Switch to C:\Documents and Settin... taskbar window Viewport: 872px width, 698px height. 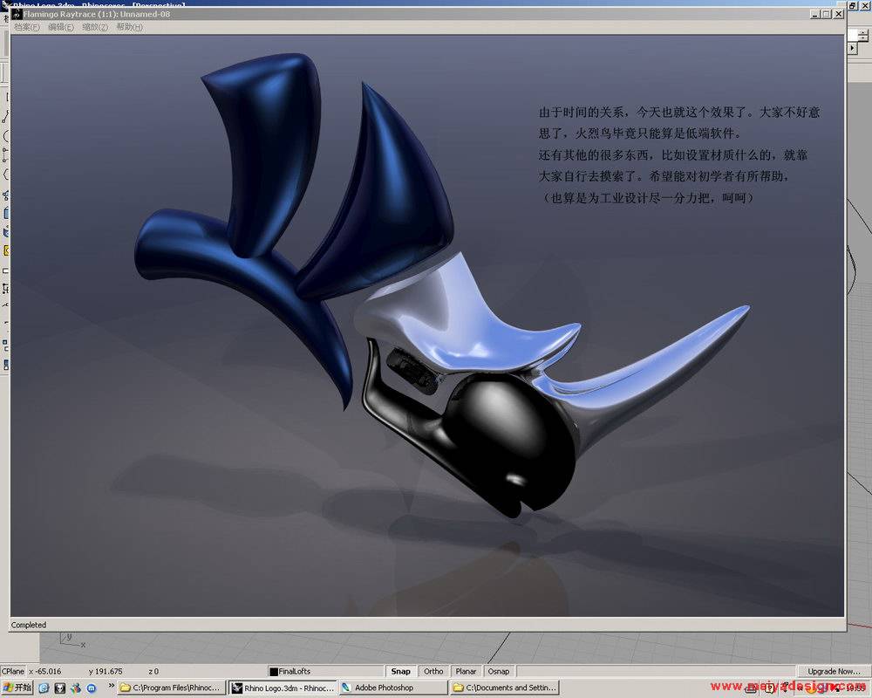coord(505,688)
